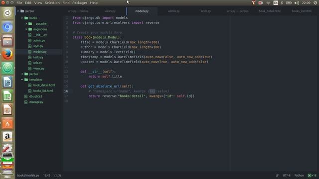The height and width of the screenshot is (179, 319).
Task: Expand the inner perpus folder
Action: [x=22, y=74]
